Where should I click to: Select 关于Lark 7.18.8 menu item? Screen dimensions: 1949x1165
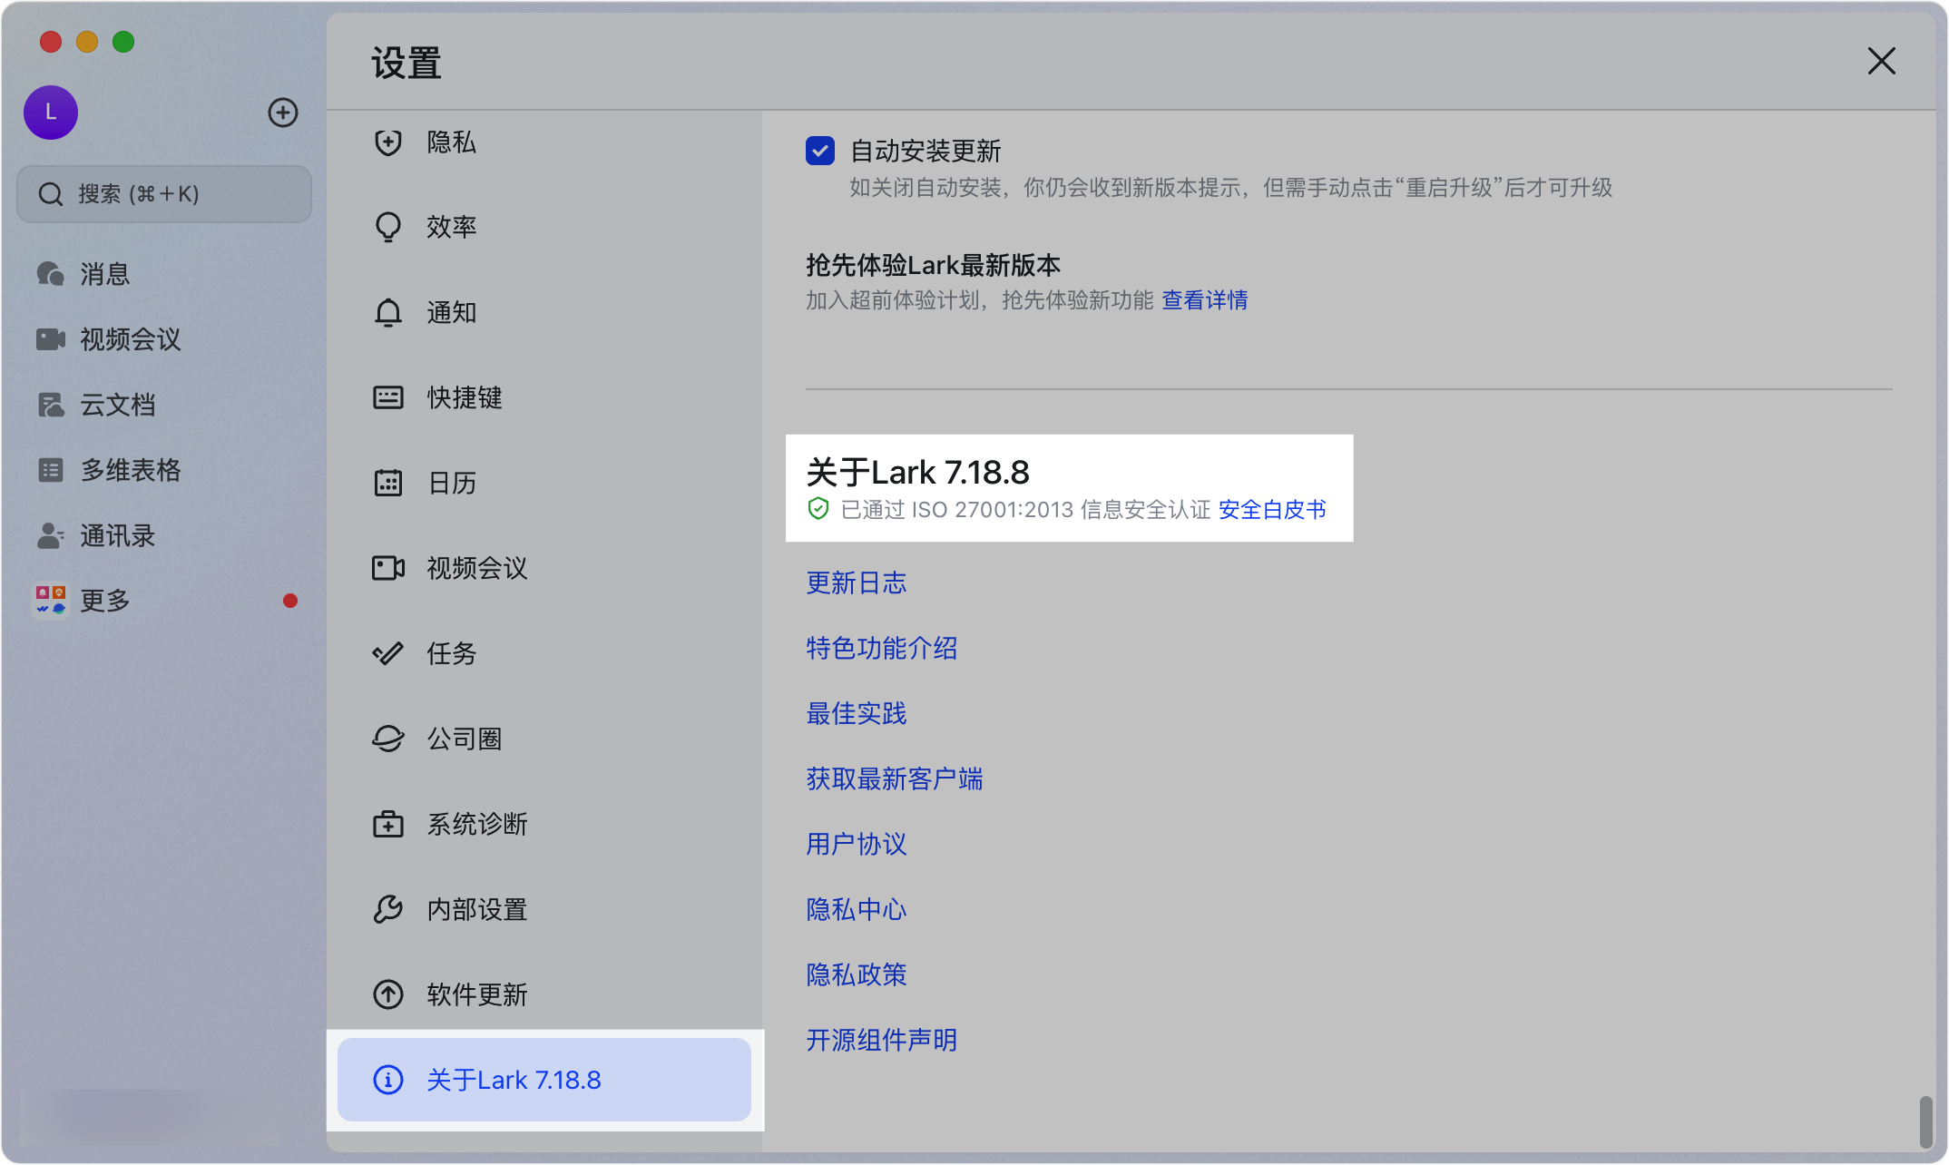click(x=544, y=1080)
